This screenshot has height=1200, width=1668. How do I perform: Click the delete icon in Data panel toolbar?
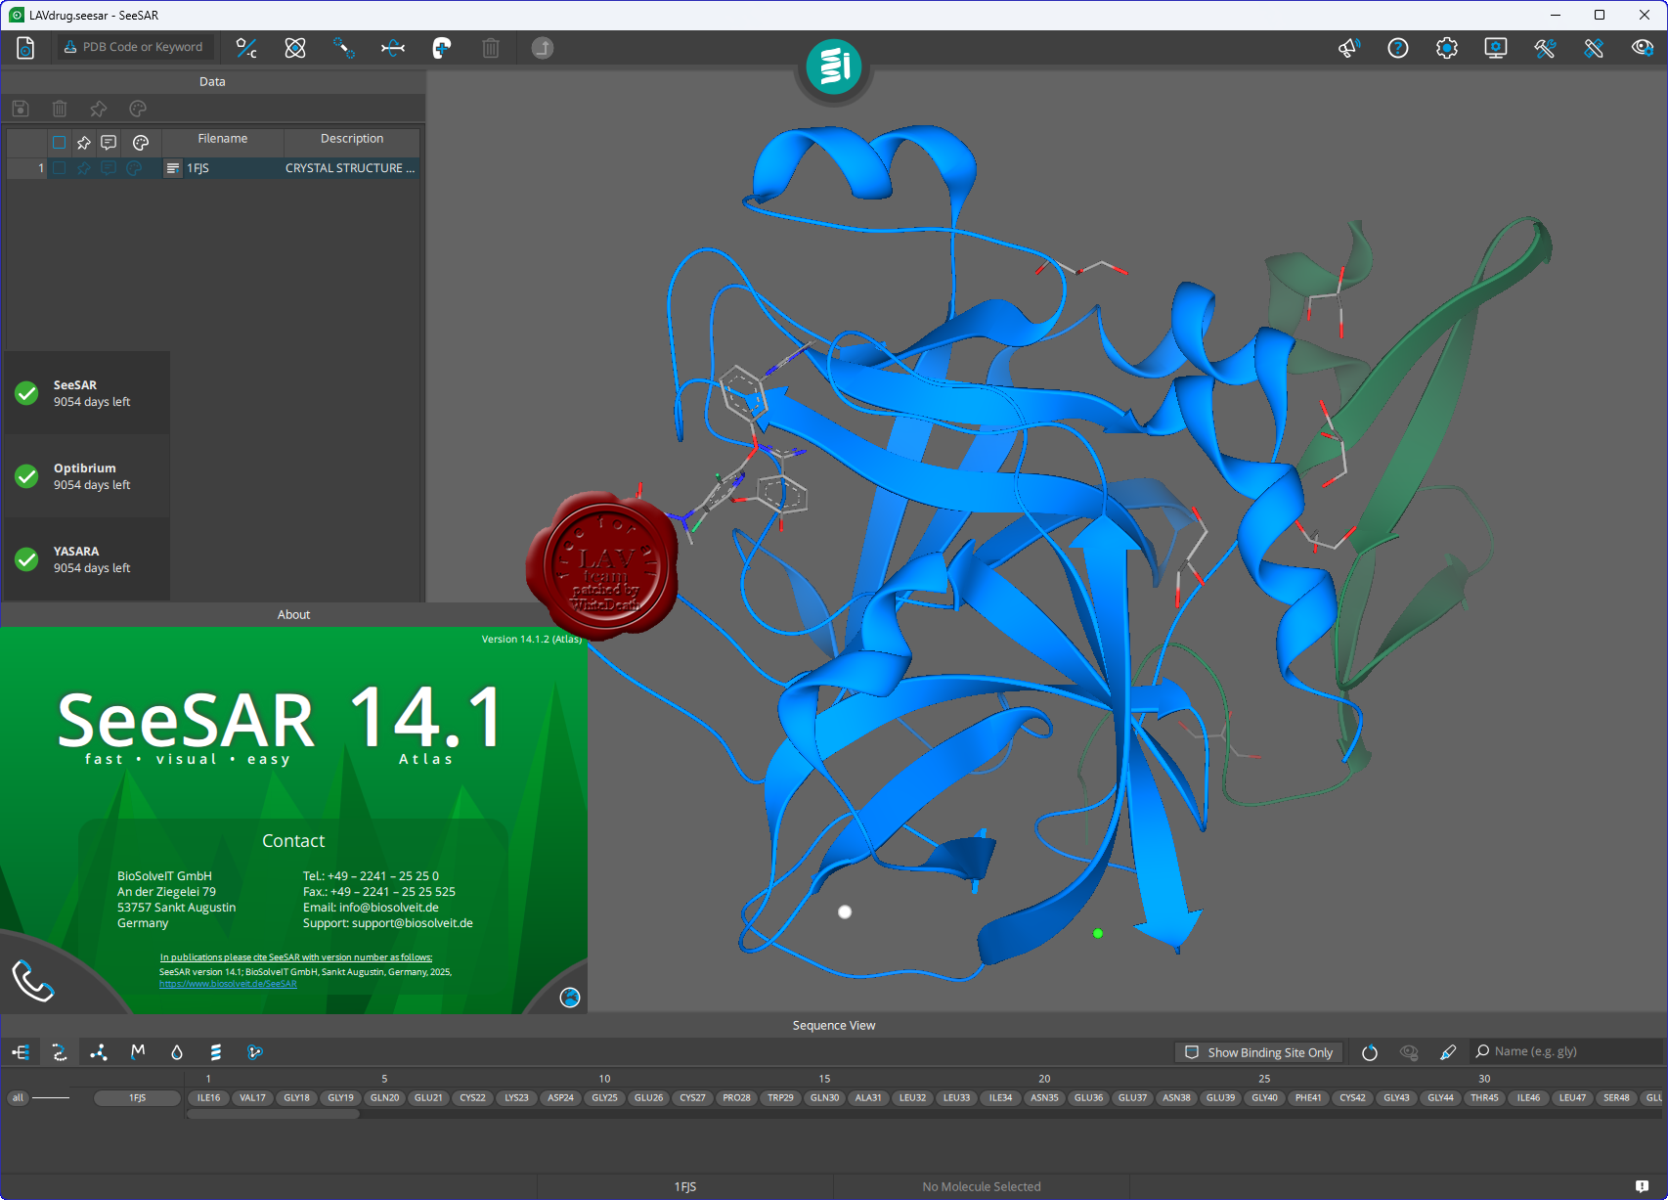(60, 109)
